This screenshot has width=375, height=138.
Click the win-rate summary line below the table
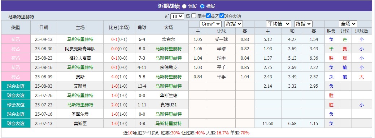[x=186, y=133]
